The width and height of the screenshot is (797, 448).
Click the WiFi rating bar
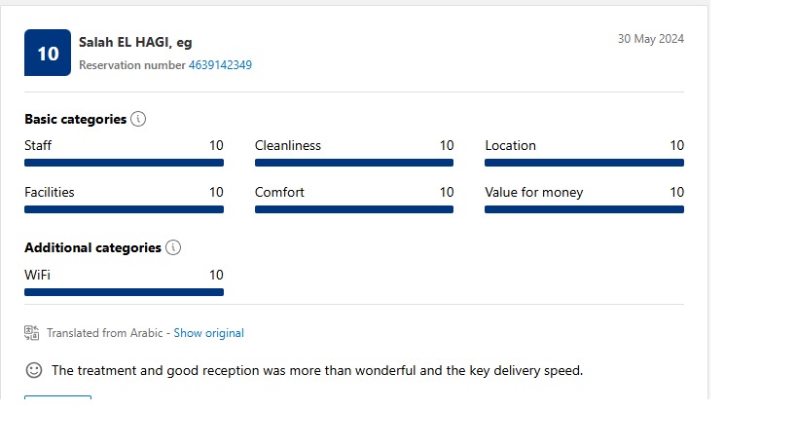(124, 292)
